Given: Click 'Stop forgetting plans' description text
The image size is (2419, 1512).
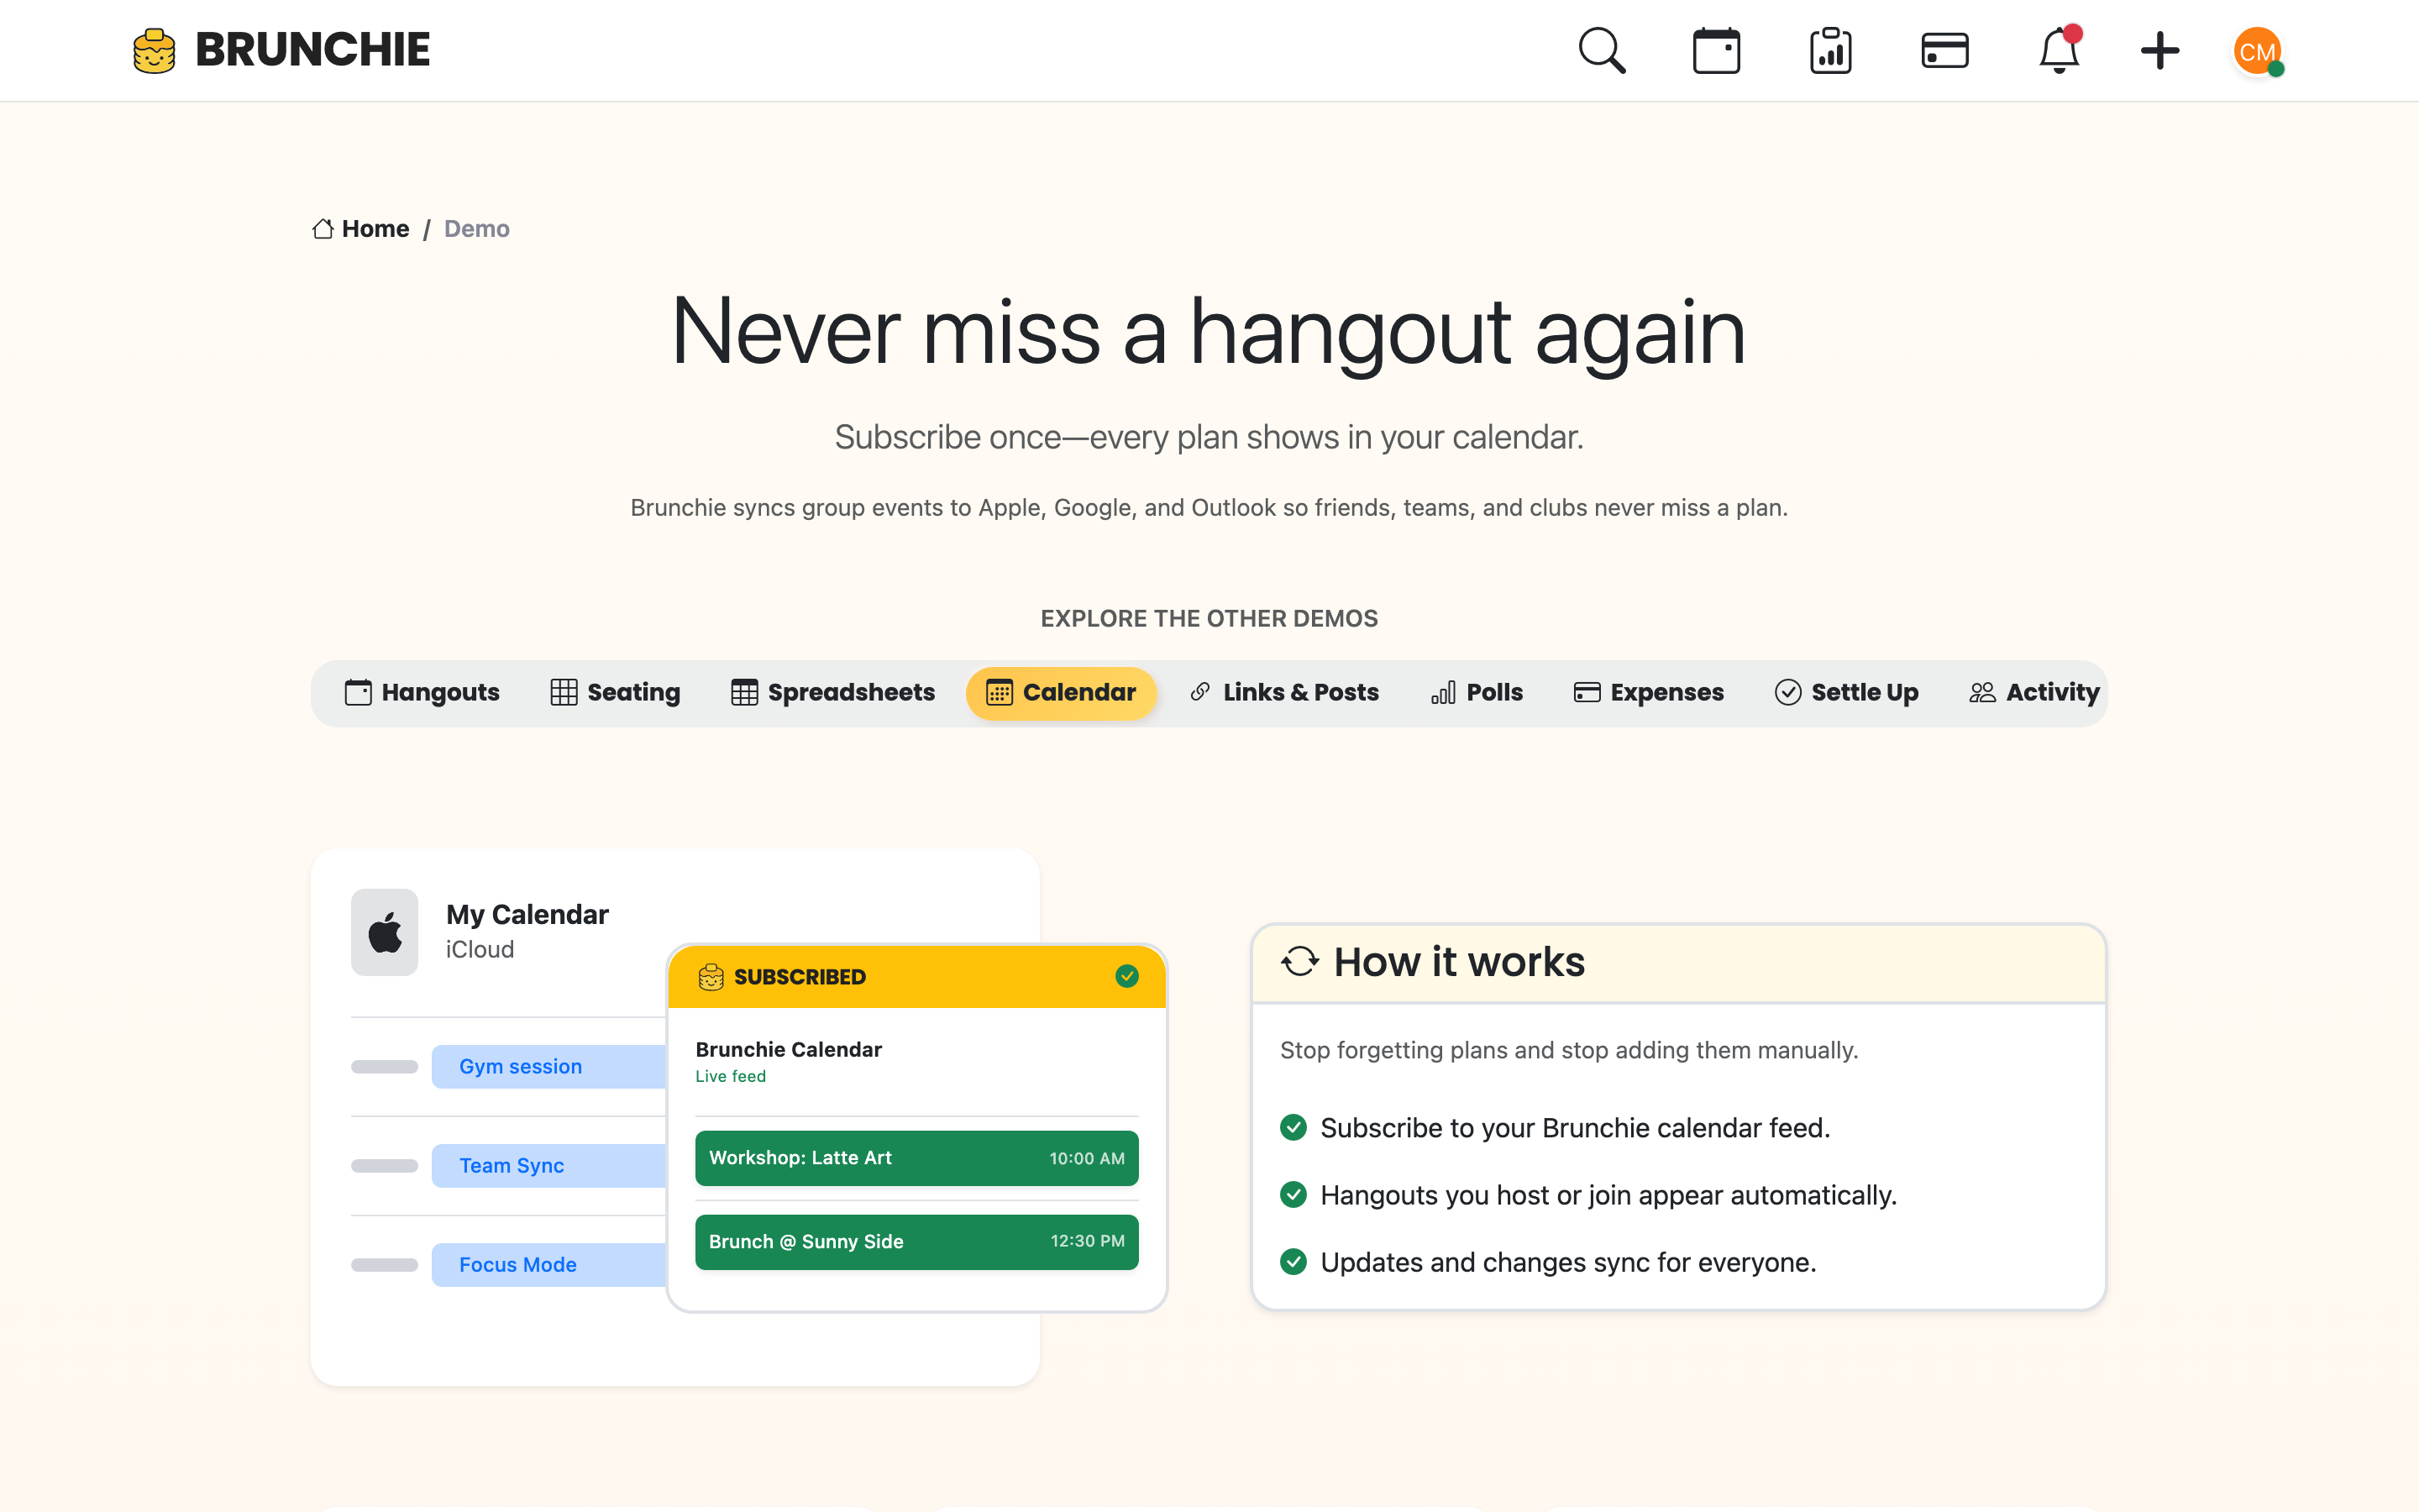Looking at the screenshot, I should (x=1568, y=1050).
